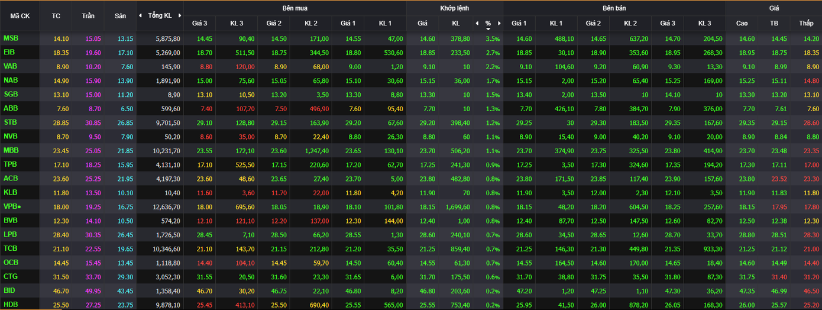The height and width of the screenshot is (310, 822).
Task: Click the dot marker next to VPB
Action: click(x=20, y=208)
